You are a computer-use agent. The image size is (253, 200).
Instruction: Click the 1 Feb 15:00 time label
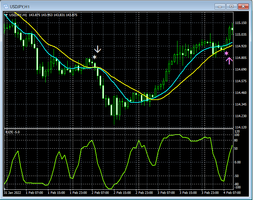(56, 193)
